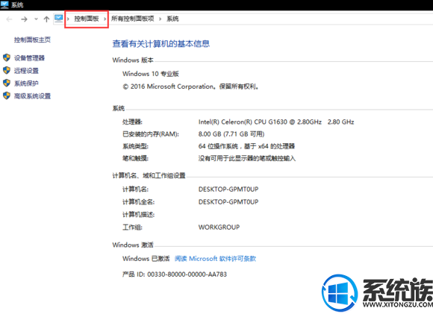Click shield icon beside 设备管理器
This screenshot has height=314, width=433.
(x=7, y=57)
